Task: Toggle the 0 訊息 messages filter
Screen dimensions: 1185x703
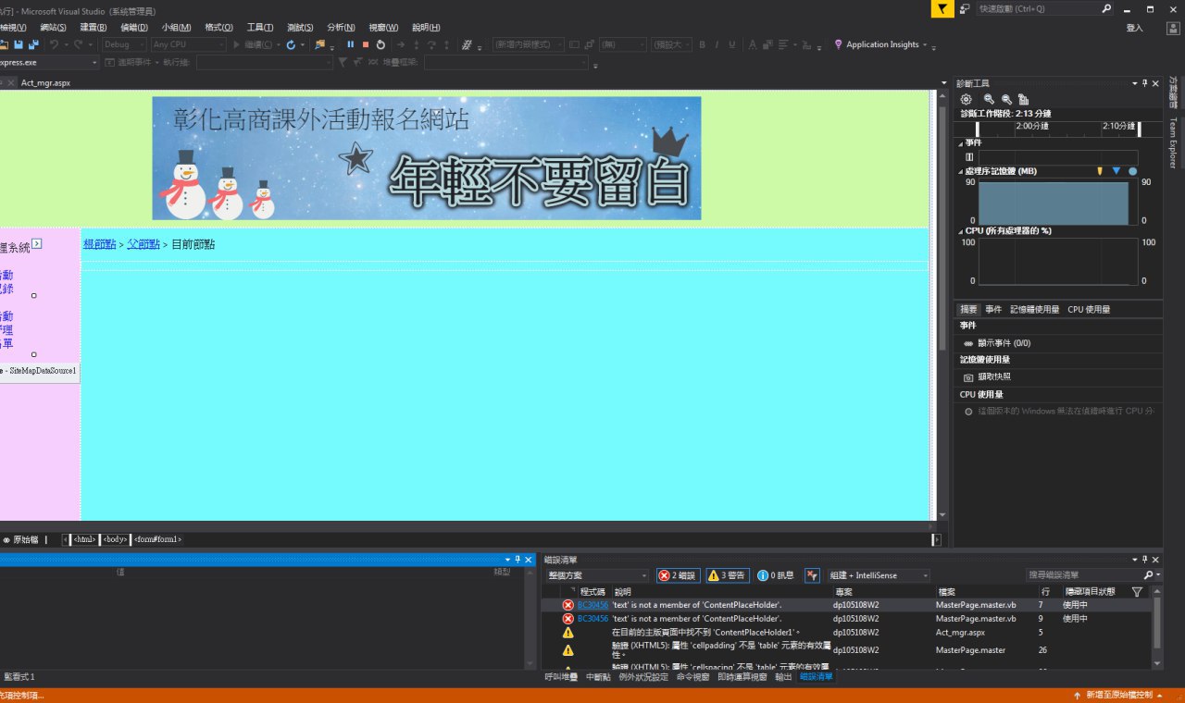Action: pos(776,575)
